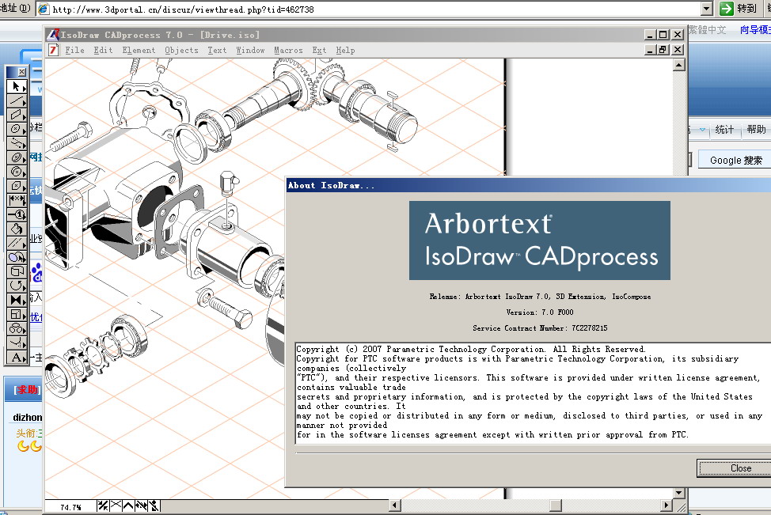Open the Ext menu
Image resolution: width=771 pixels, height=515 pixels.
pos(319,50)
